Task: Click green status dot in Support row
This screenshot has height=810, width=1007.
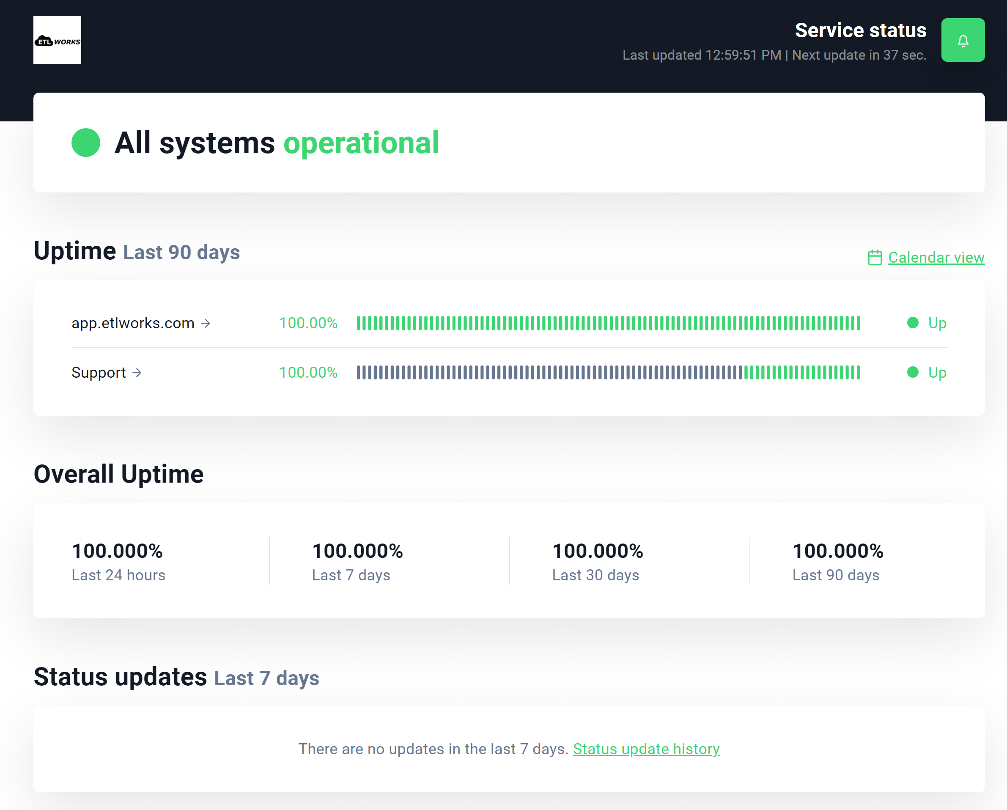Action: 913,372
